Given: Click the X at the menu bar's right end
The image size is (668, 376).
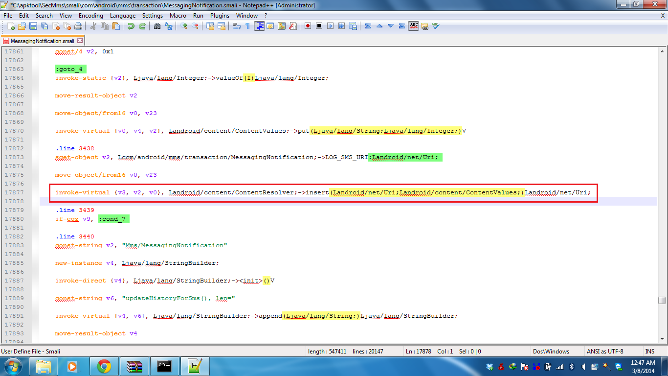Looking at the screenshot, I should coord(663,16).
